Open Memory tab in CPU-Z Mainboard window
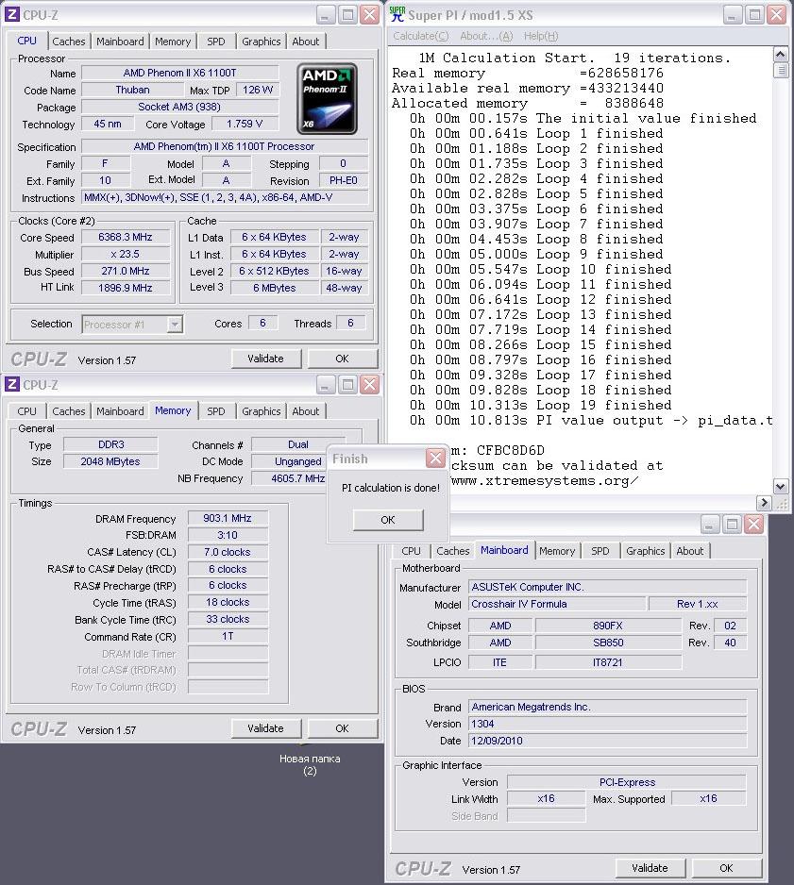Viewport: 794px width, 885px height. (557, 551)
